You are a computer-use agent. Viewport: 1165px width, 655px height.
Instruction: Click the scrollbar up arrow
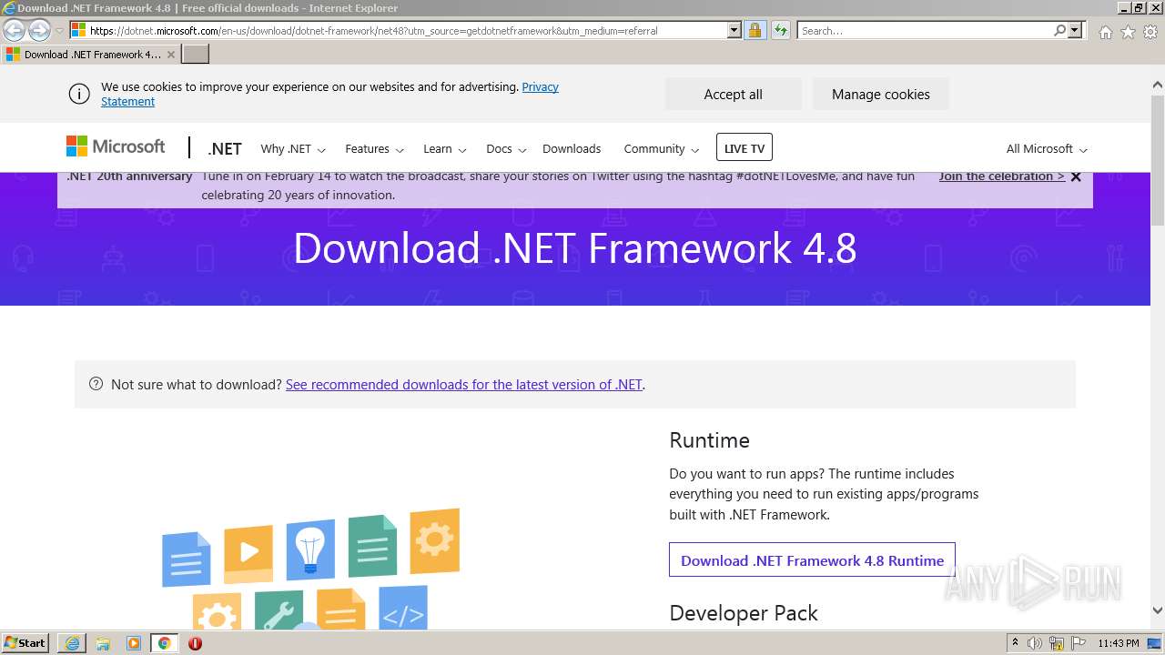pos(1158,86)
